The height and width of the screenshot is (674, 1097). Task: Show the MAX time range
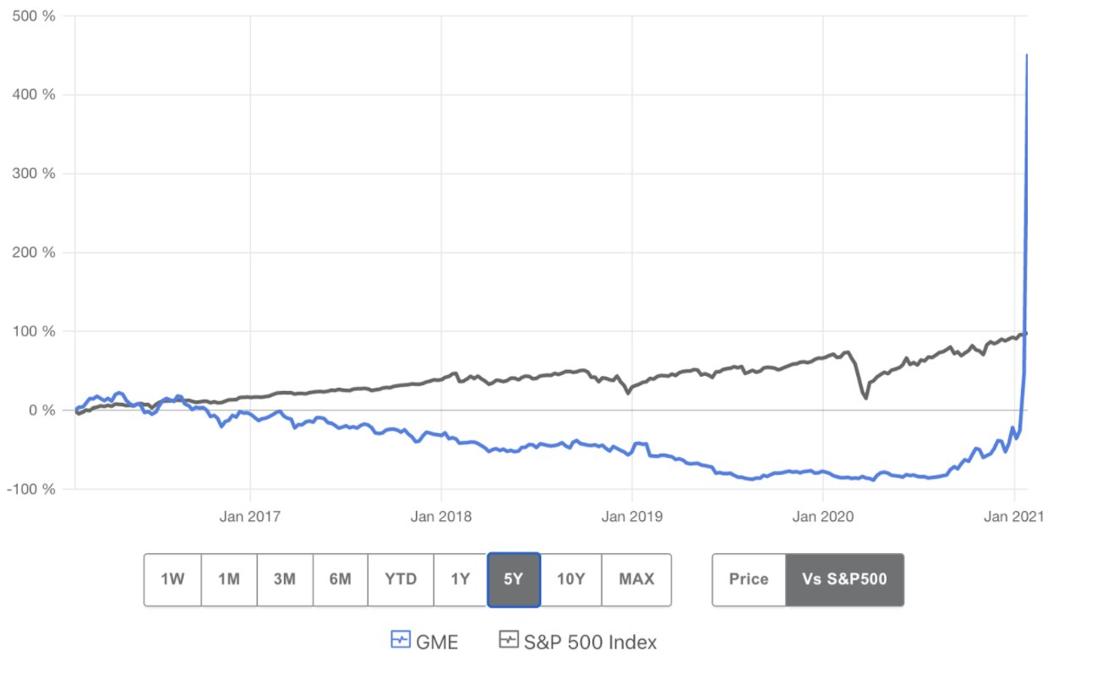[636, 579]
